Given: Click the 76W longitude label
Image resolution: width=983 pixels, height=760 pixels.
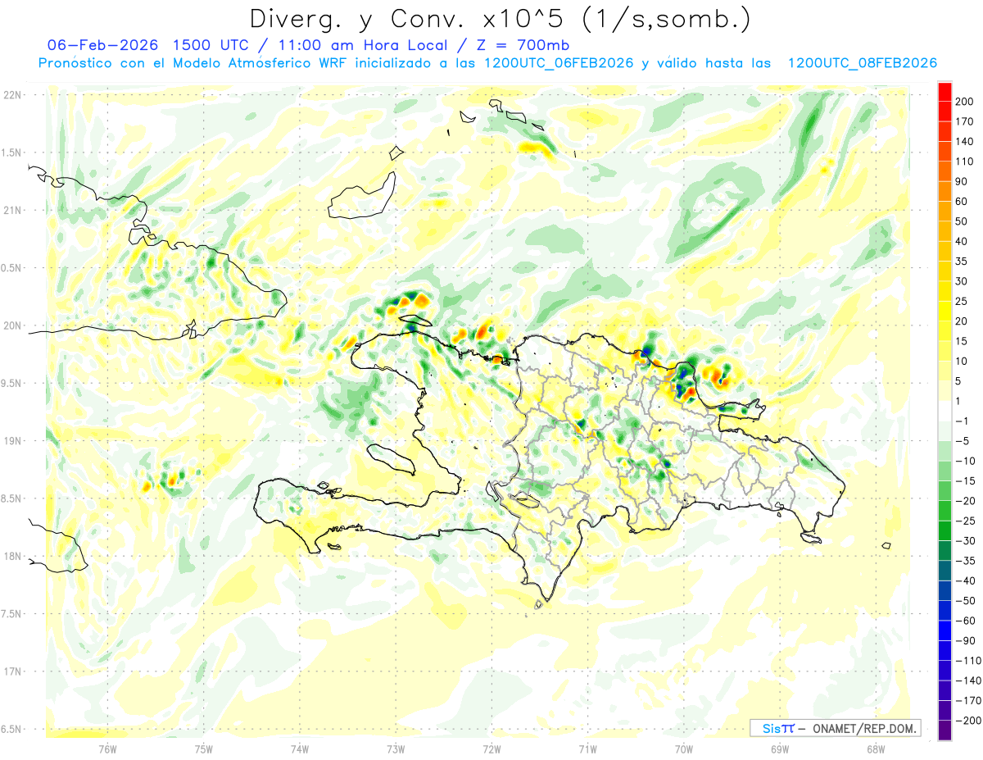Looking at the screenshot, I should coord(107,748).
